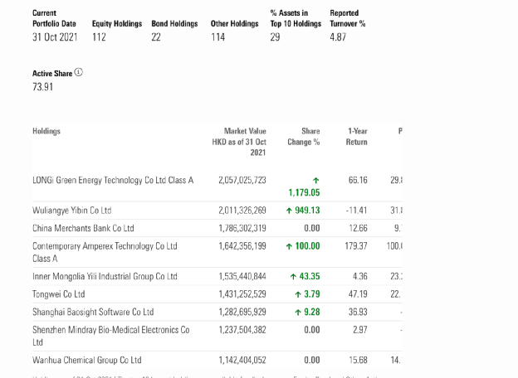Click the Active Share info icon
The height and width of the screenshot is (378, 518).
click(x=79, y=72)
